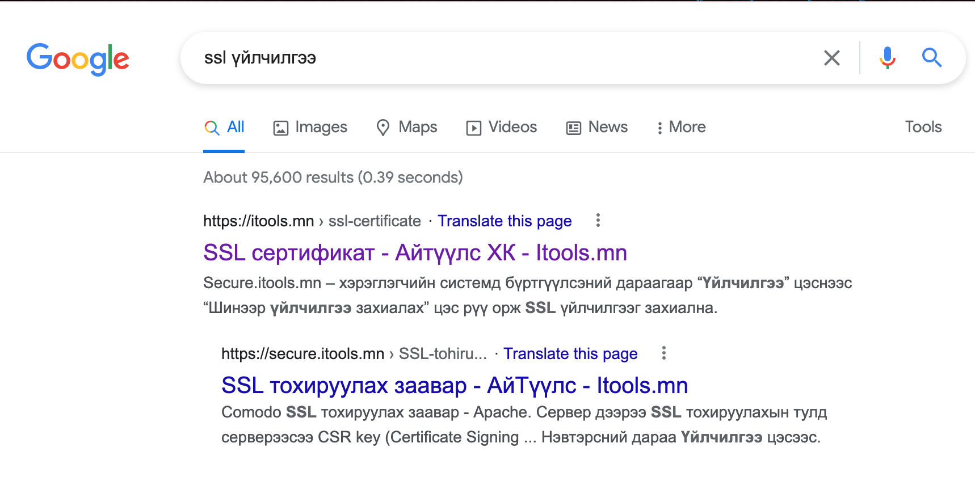Go to Google home via the logo

(78, 58)
